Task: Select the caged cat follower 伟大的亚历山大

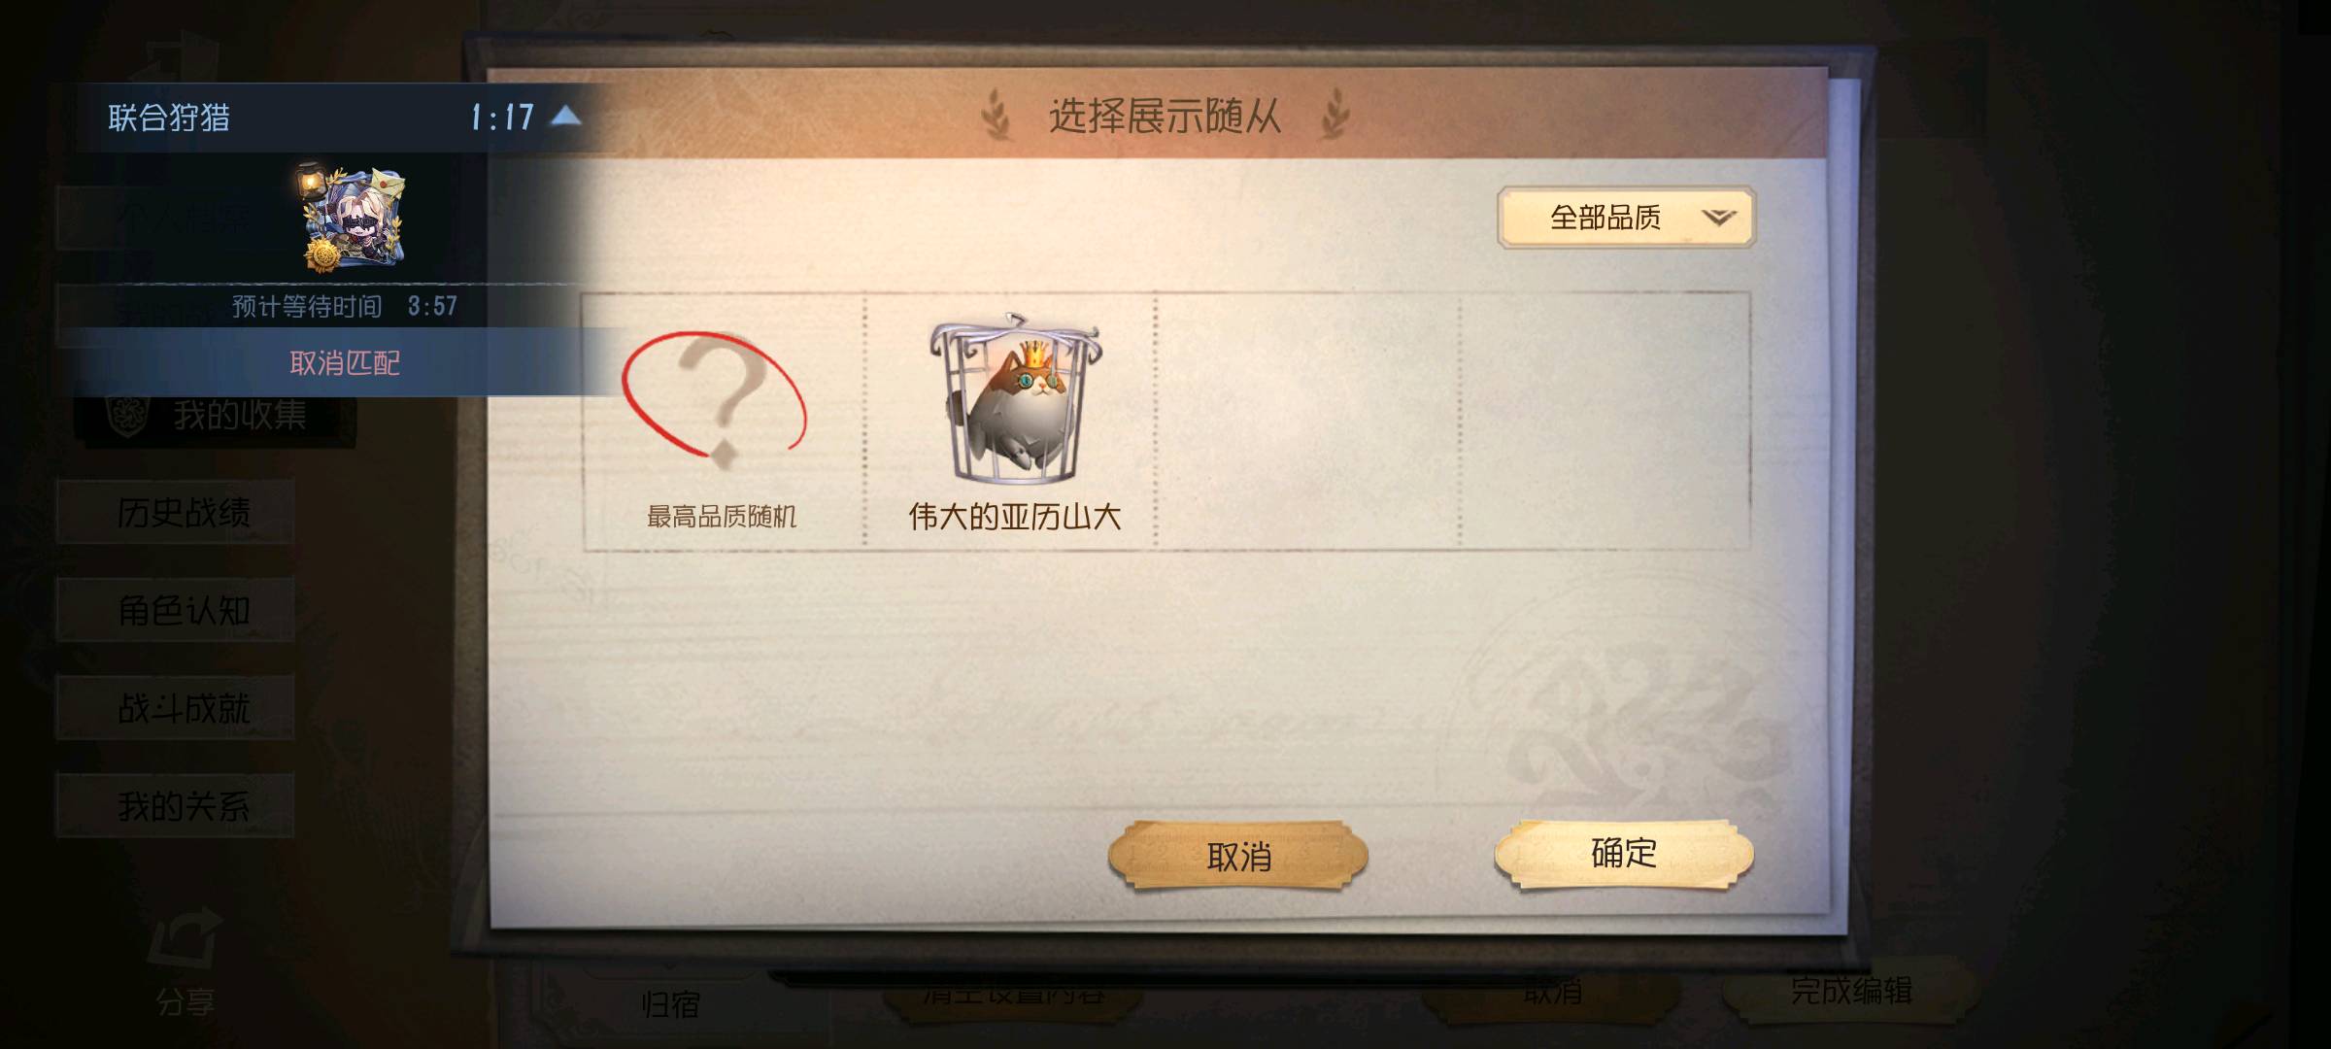Action: [1014, 423]
